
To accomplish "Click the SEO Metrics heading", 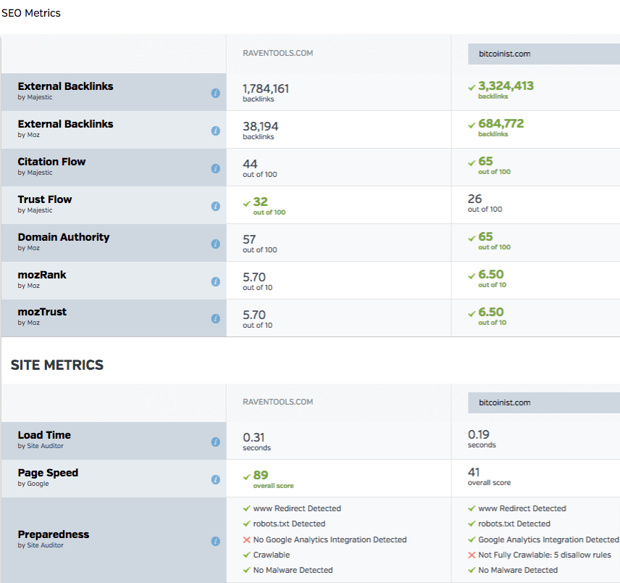I will click(x=31, y=13).
